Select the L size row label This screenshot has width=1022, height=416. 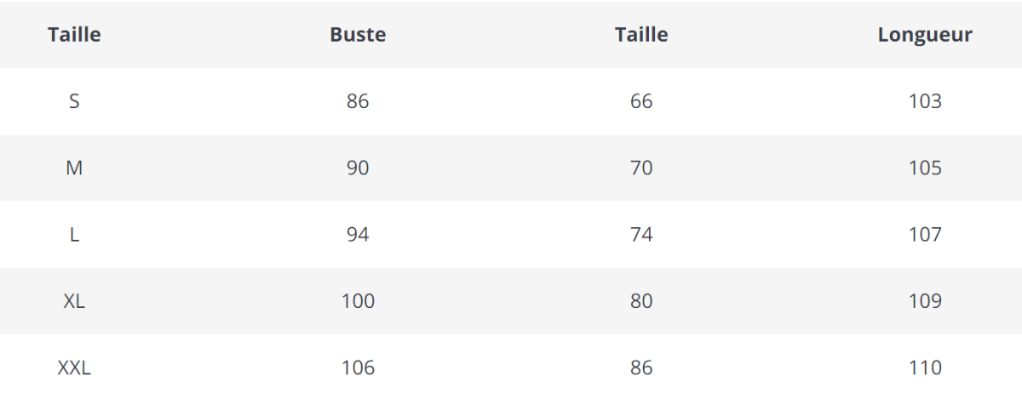(x=74, y=234)
